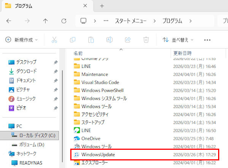Click pin icon next to ダウンロード
Viewport: 228px width, 168px height.
pyautogui.click(x=56, y=71)
